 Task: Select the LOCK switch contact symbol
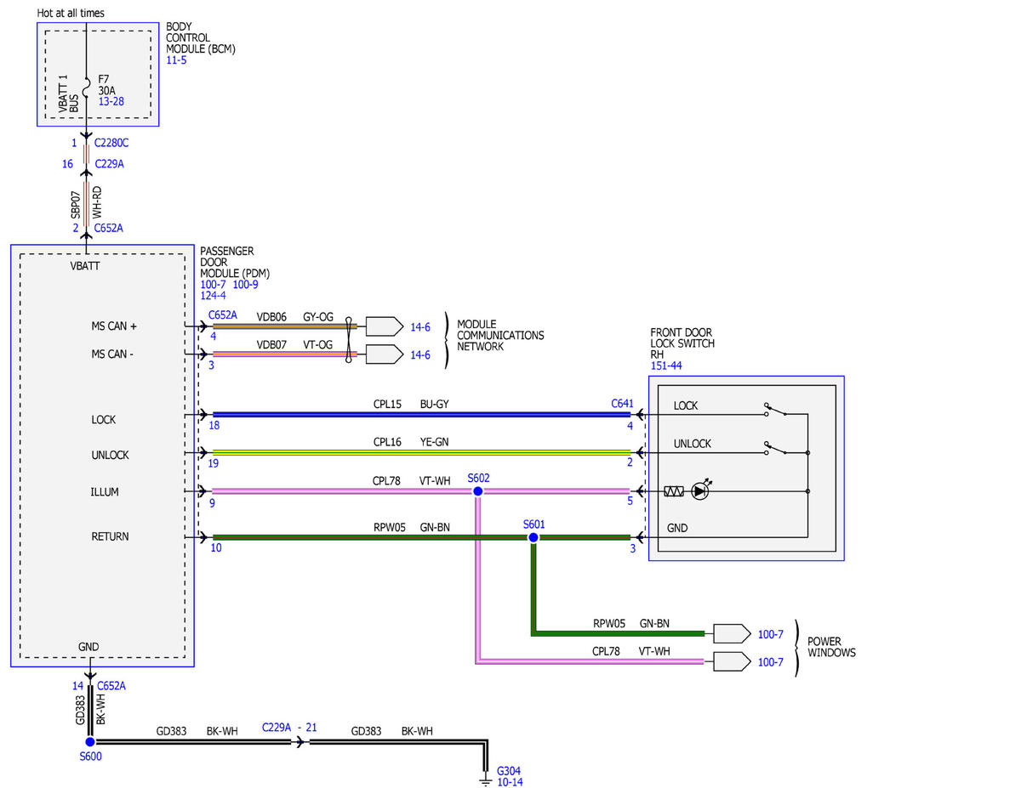coord(774,409)
